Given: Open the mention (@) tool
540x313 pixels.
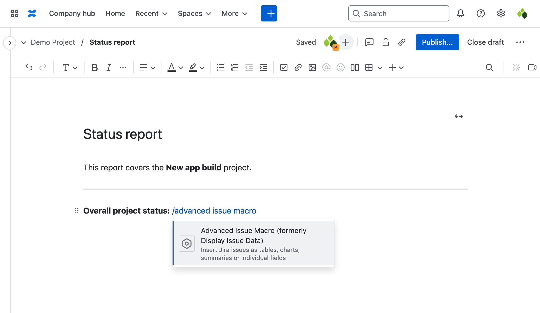Looking at the screenshot, I should point(326,67).
